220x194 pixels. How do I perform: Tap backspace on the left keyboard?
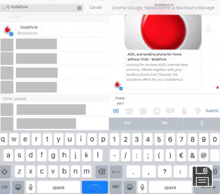pyautogui.click(x=102, y=172)
